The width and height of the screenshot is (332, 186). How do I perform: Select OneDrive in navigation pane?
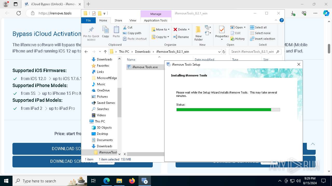pos(103,90)
